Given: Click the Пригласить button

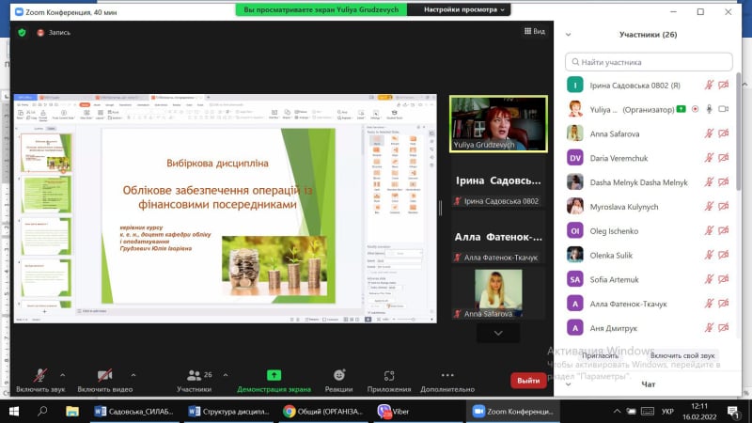Looking at the screenshot, I should click(x=600, y=355).
